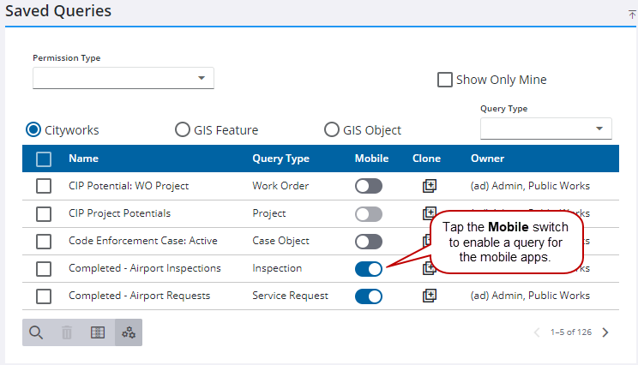638x365 pixels.
Task: Click owner cell of Completed - Airport Requests row
Action: point(530,296)
